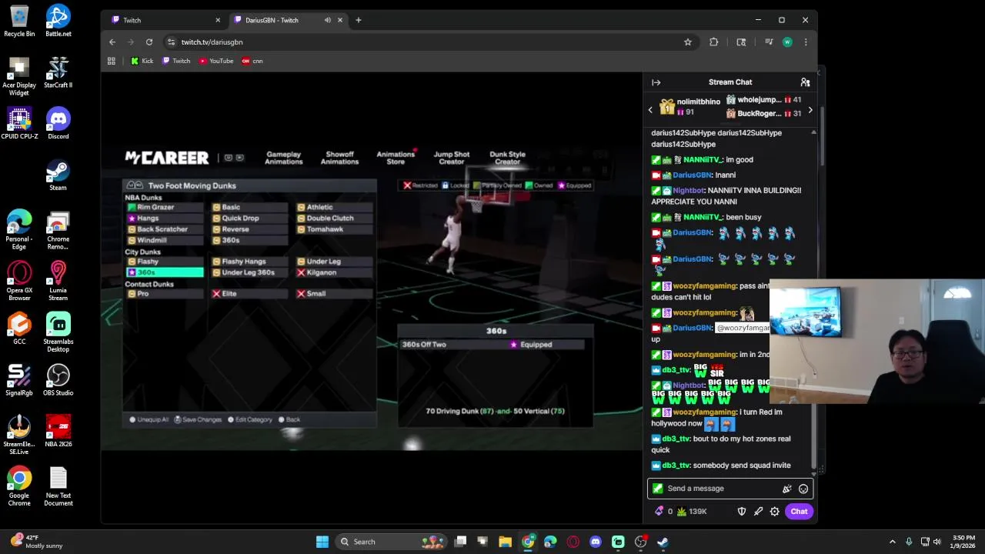Click the cheer sparkle icon in message box
Screen dimensions: 985x554
tap(786, 489)
